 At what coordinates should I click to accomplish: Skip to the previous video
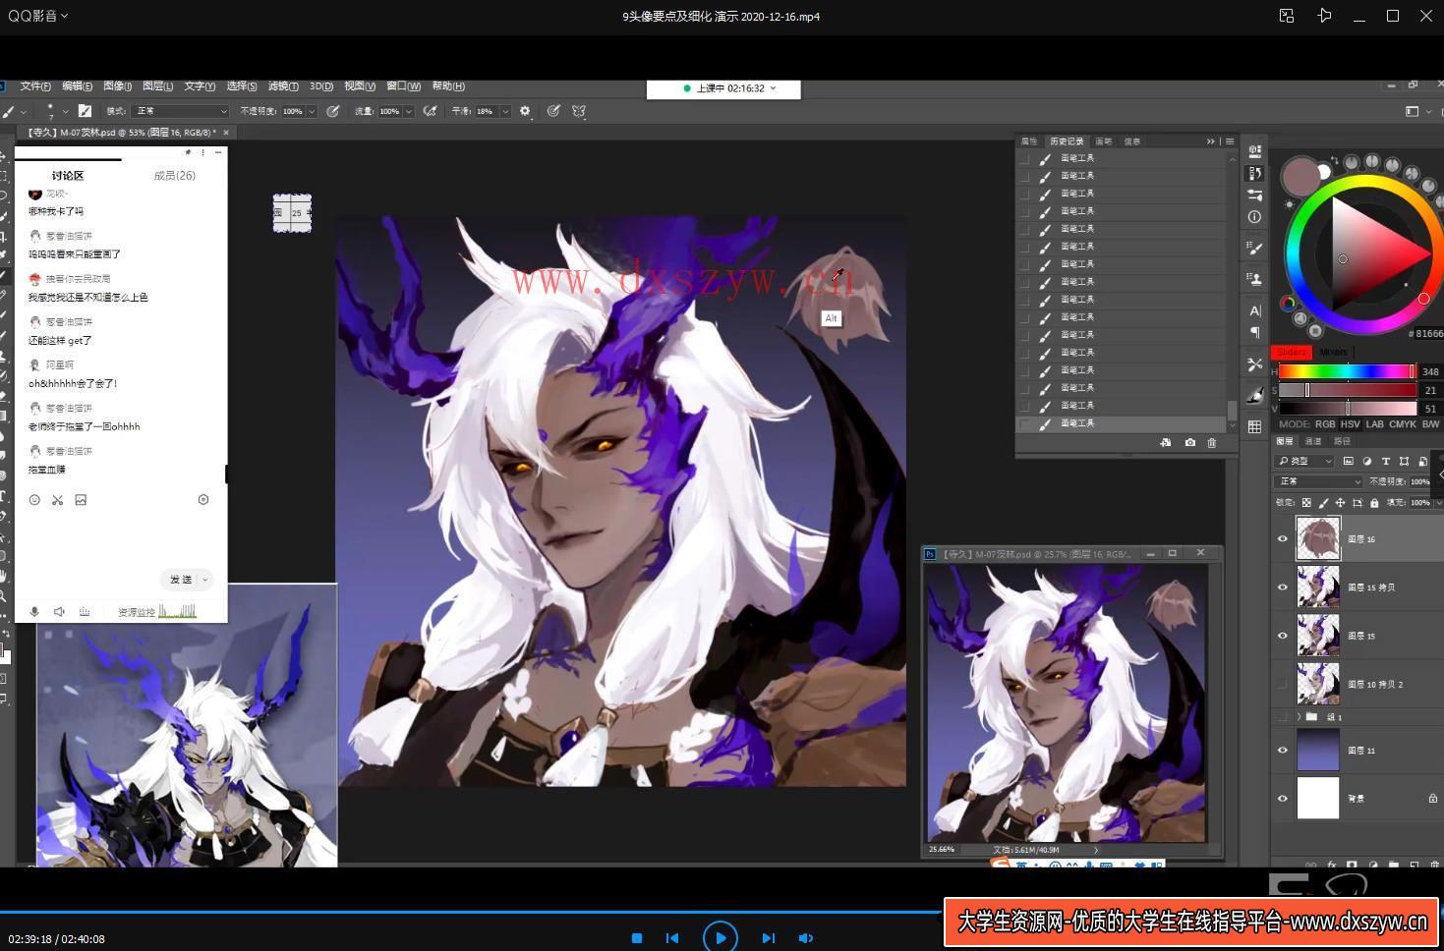tap(672, 938)
